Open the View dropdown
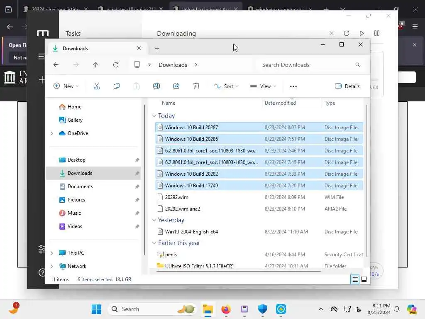425x319 pixels. (263, 86)
